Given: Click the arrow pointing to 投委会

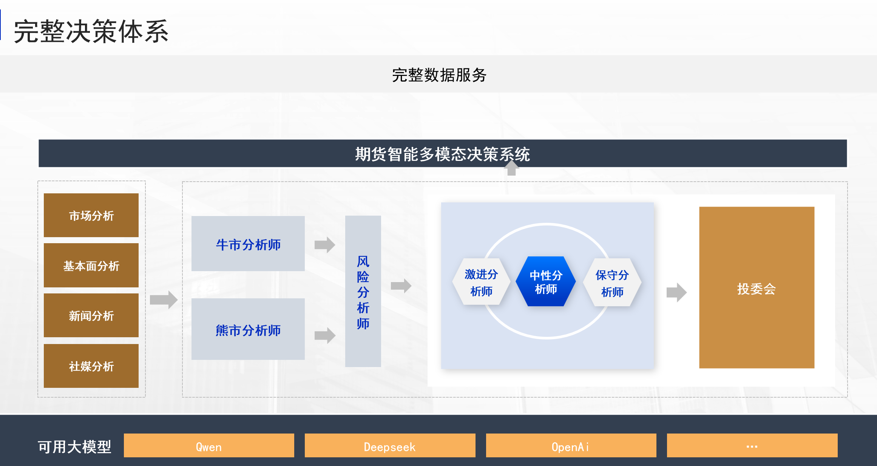Looking at the screenshot, I should [x=676, y=292].
